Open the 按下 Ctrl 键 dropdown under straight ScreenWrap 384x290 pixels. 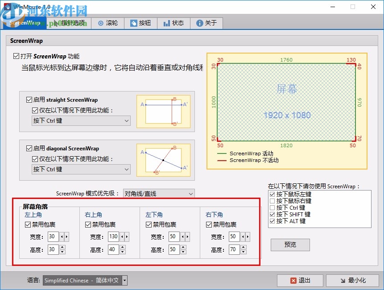point(81,121)
